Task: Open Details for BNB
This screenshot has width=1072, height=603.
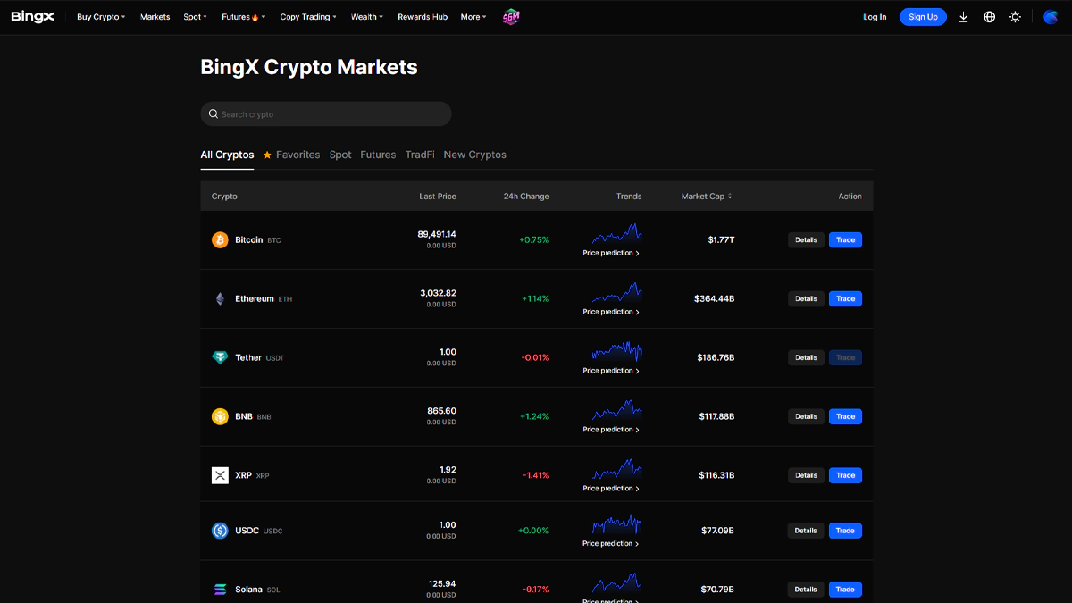Action: tap(806, 416)
